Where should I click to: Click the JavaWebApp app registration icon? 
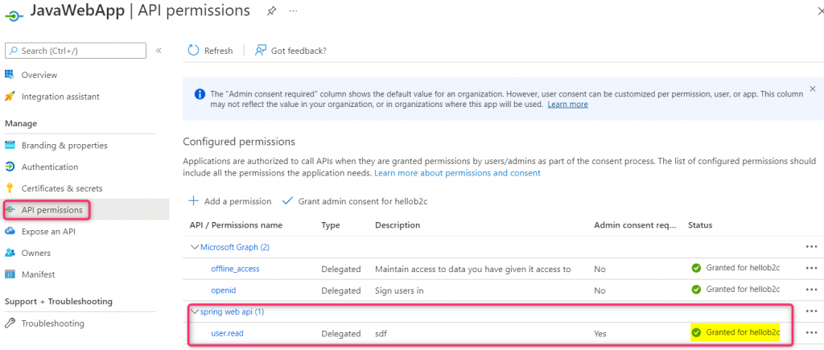[x=13, y=15]
